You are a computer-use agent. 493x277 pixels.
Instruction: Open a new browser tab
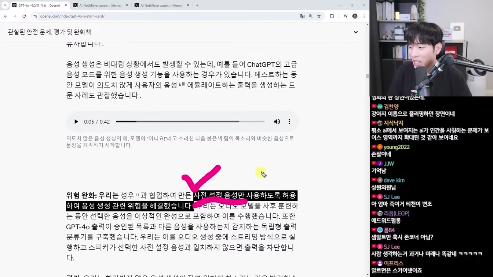tap(197, 5)
